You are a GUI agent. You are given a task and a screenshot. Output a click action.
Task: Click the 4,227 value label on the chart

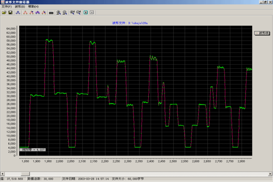[34, 149]
